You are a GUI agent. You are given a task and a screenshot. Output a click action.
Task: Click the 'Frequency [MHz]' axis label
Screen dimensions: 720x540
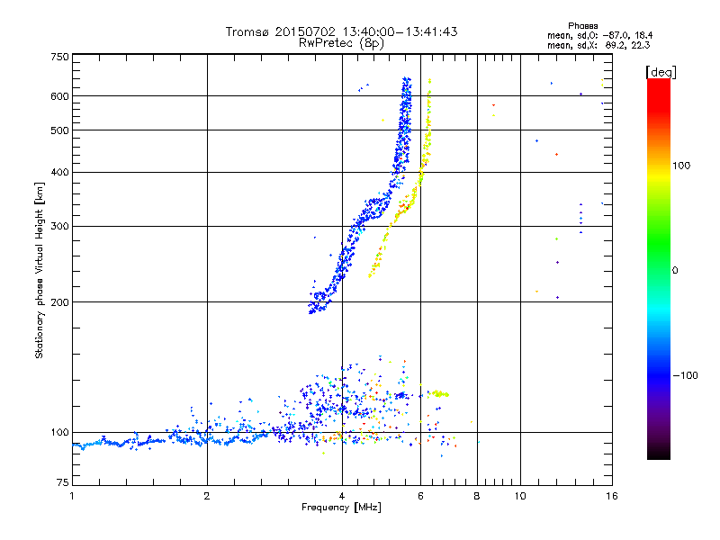[341, 508]
